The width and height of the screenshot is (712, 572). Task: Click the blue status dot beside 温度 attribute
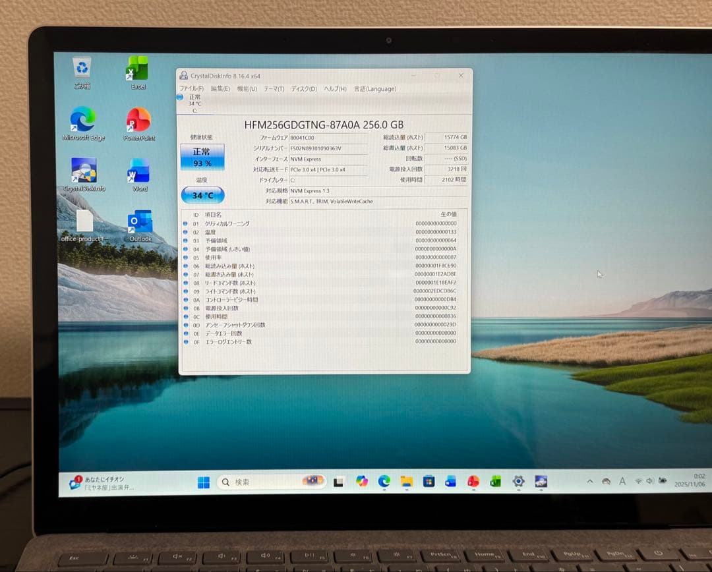(185, 232)
